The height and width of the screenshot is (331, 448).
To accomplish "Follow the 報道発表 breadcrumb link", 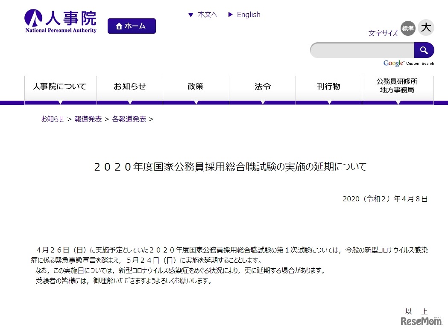I will pos(88,119).
